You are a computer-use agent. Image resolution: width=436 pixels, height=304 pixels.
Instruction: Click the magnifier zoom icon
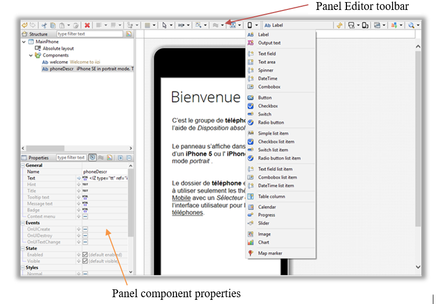click(x=411, y=25)
